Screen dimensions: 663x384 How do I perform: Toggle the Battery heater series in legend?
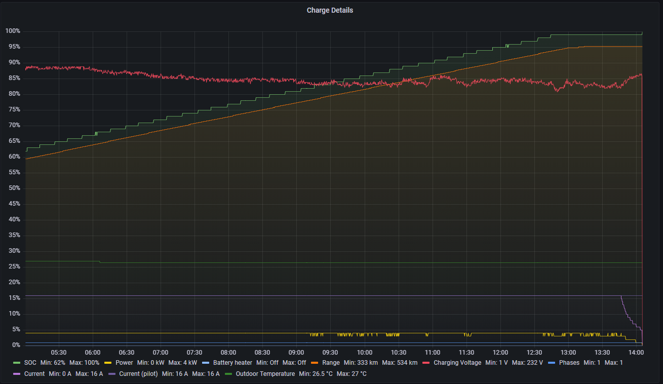232,363
